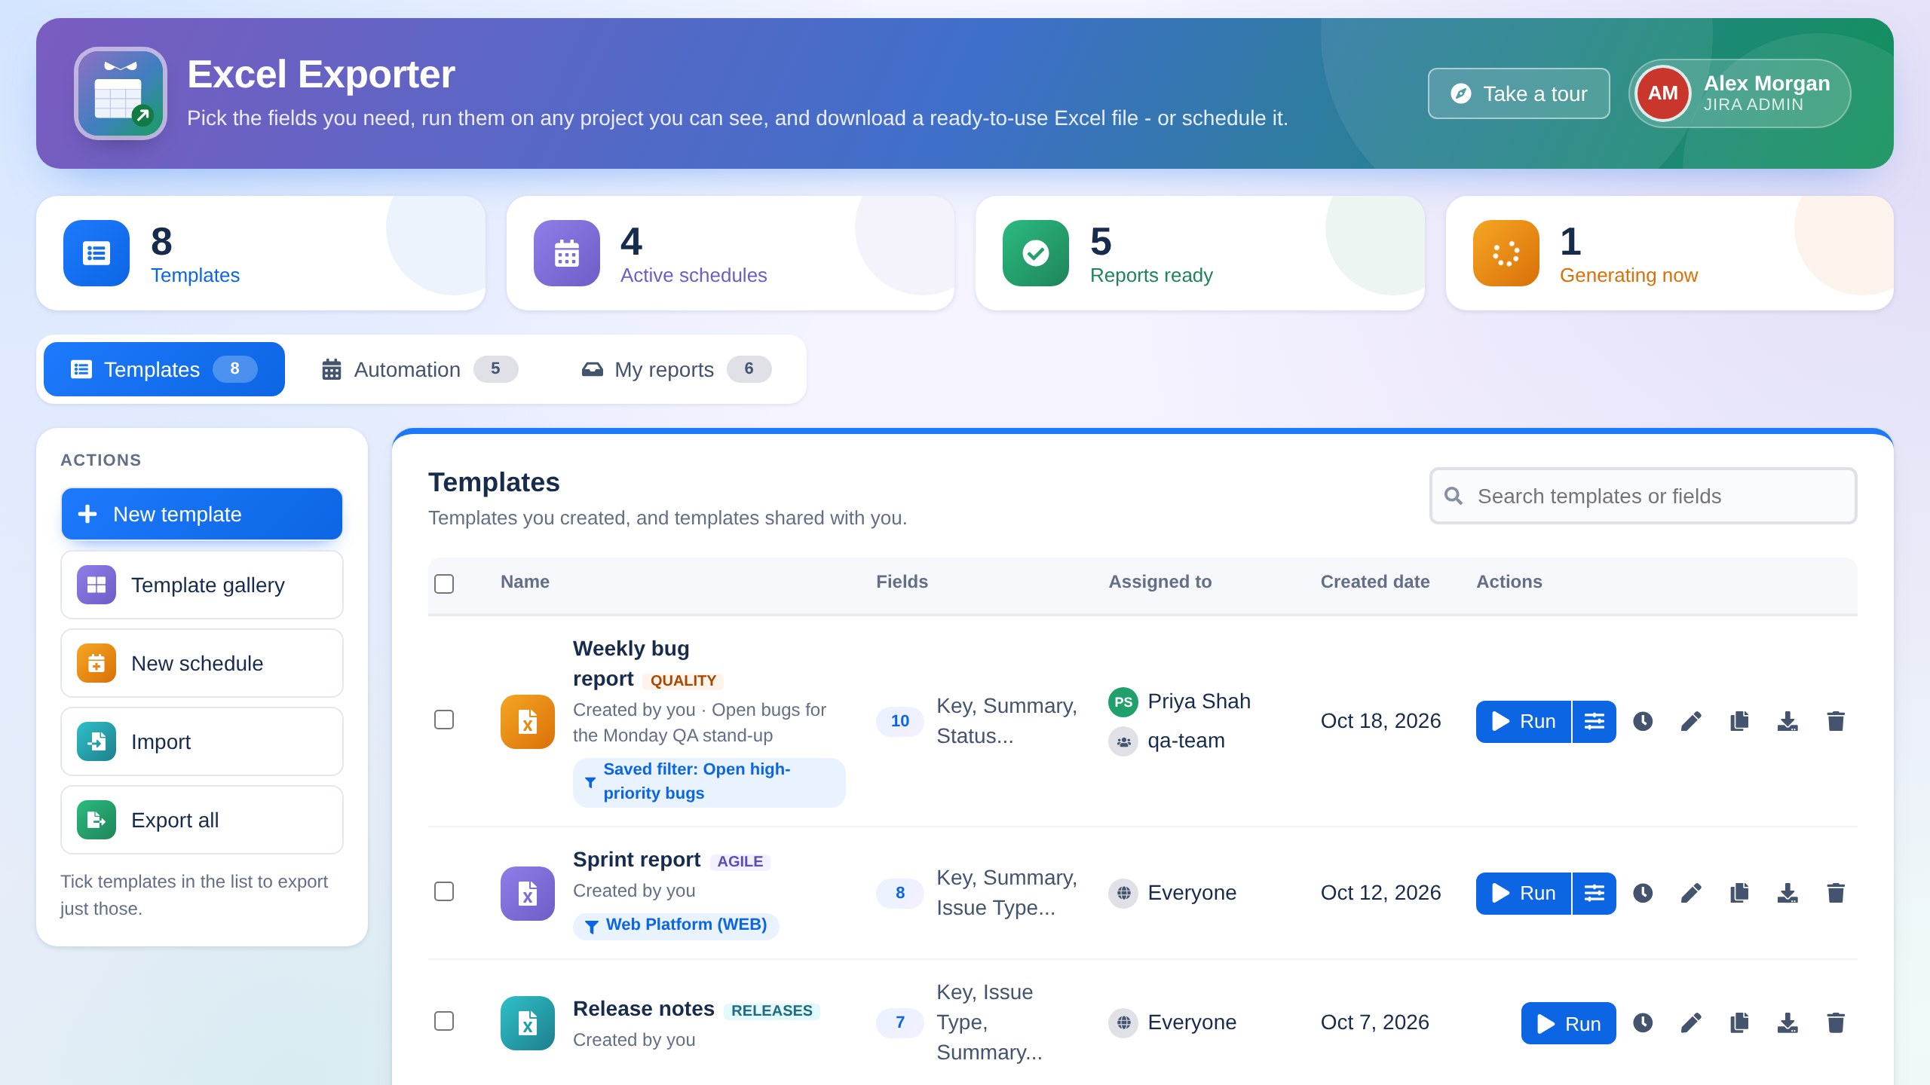This screenshot has height=1085, width=1930.
Task: Edit the Sprint report with pencil icon
Action: pyautogui.click(x=1691, y=893)
